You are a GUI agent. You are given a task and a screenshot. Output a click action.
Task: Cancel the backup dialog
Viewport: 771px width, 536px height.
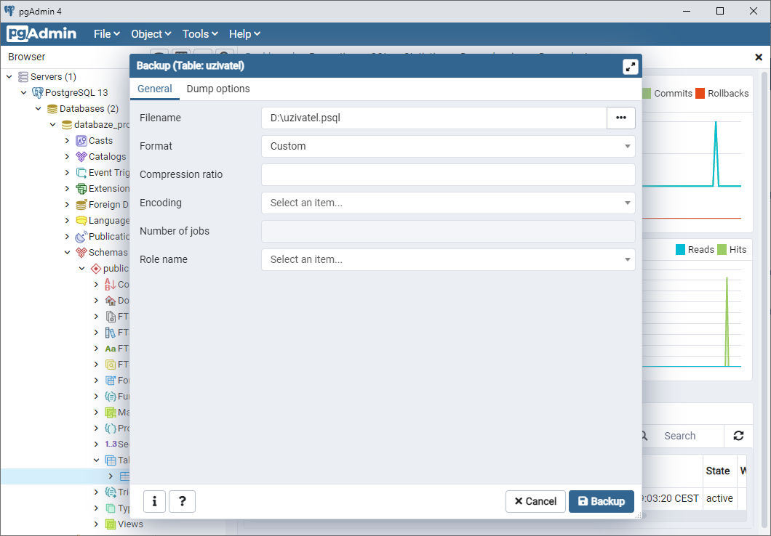(x=535, y=501)
